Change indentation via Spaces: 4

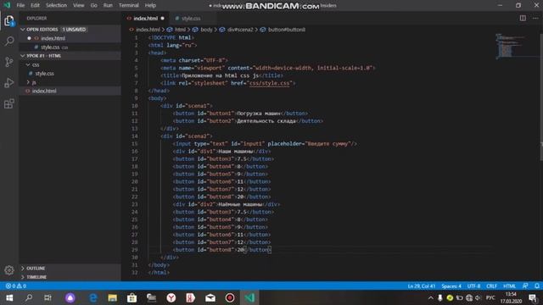451,286
